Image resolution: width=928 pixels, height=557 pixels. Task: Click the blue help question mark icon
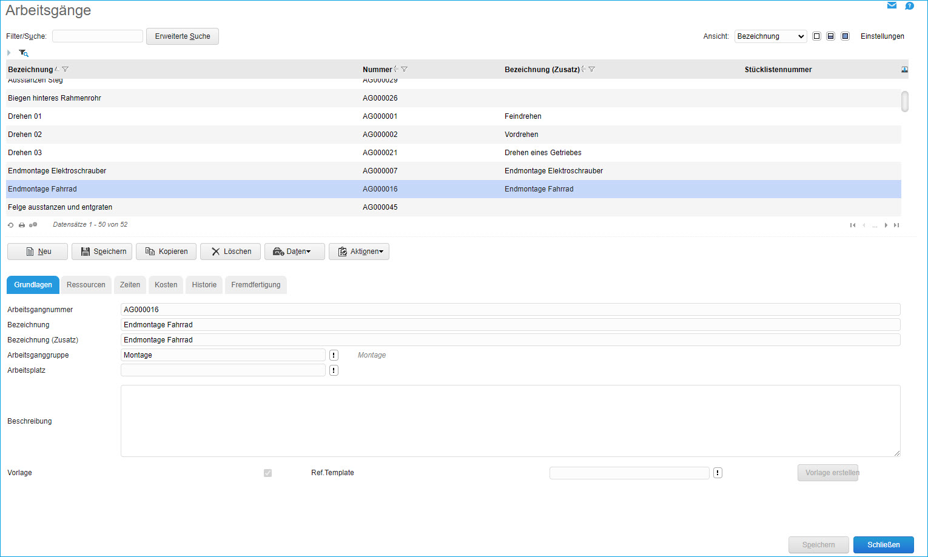909,6
